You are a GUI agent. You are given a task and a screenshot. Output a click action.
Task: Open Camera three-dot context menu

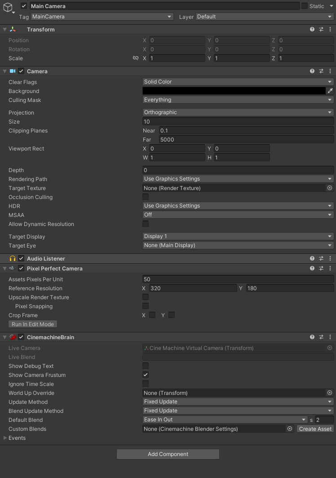click(x=330, y=71)
